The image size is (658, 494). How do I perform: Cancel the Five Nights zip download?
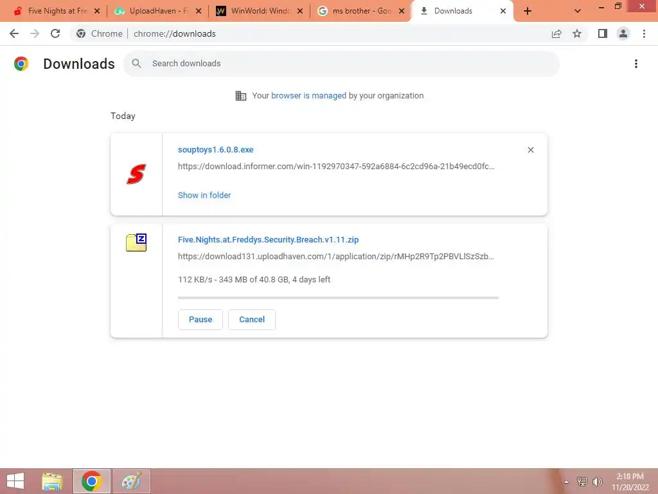point(252,320)
